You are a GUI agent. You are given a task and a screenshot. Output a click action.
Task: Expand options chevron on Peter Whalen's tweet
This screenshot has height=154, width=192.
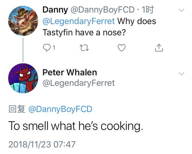(181, 74)
